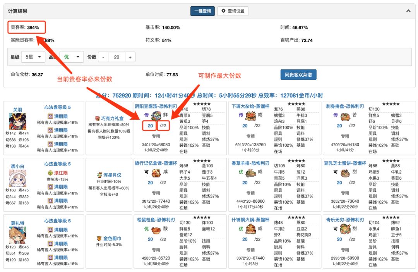This screenshot has width=418, height=272.
Task: Click the 巧克力礼盒 equipment icon
Action: pos(98,118)
